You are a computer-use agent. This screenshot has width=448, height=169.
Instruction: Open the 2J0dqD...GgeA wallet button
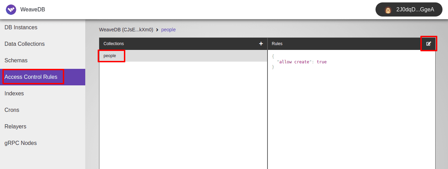click(409, 10)
